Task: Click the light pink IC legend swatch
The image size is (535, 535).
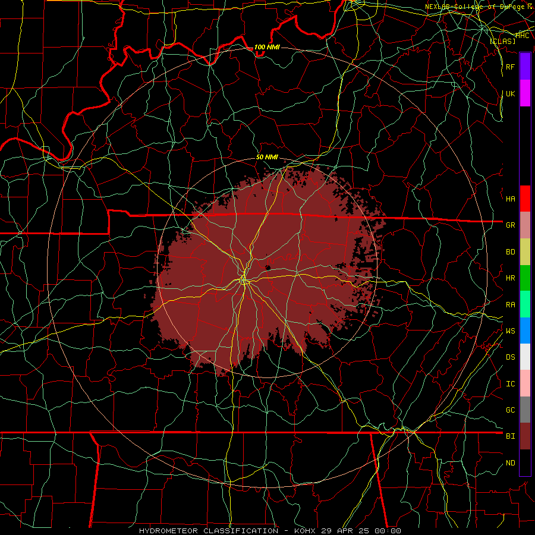Action: coord(525,383)
